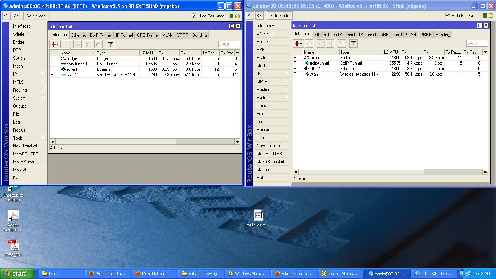Click the padlock icon in SFTF window
The height and width of the screenshot is (279, 496).
click(x=237, y=16)
